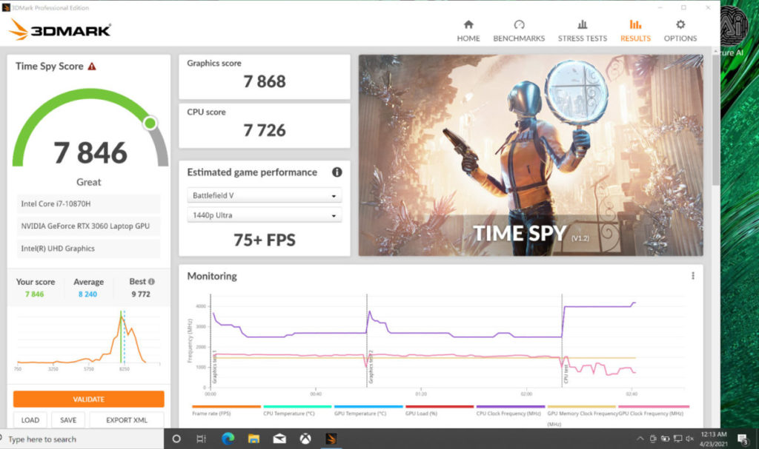Toggle the CPU Temperature legend entry
The image size is (759, 449).
297,411
